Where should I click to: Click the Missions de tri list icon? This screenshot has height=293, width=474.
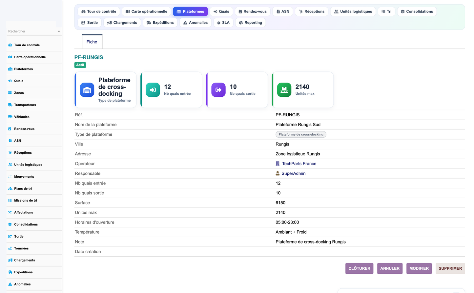(x=10, y=201)
